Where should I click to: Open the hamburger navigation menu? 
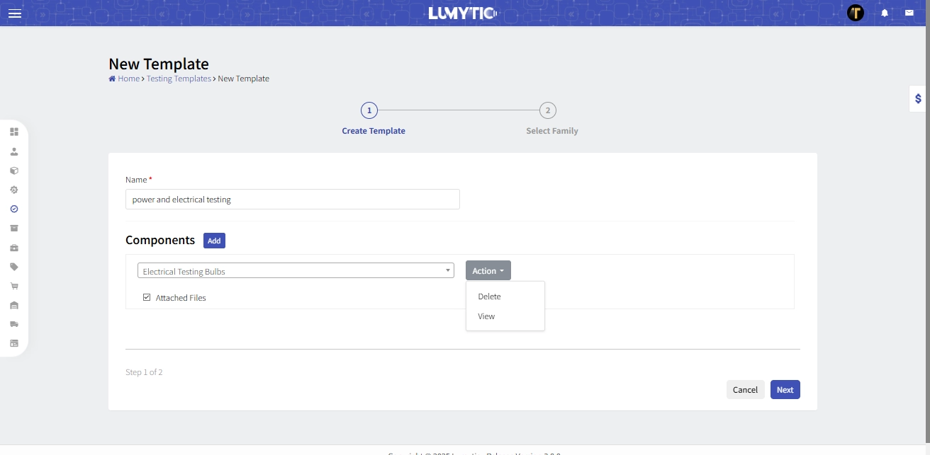[x=14, y=13]
